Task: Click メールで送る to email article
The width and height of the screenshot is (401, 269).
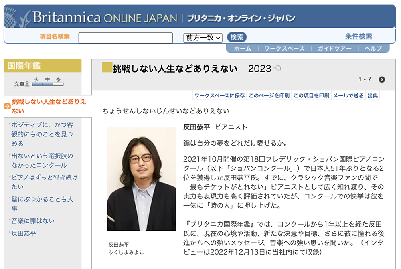Action: click(x=348, y=96)
